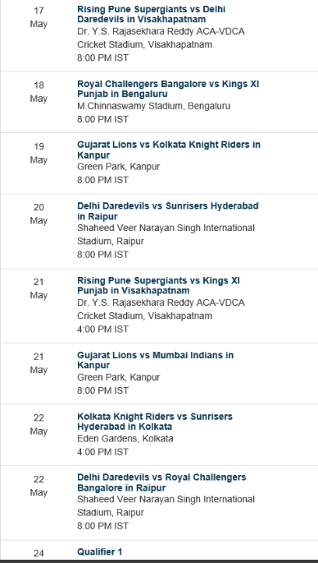Click the 24 May date cell

click(x=39, y=553)
